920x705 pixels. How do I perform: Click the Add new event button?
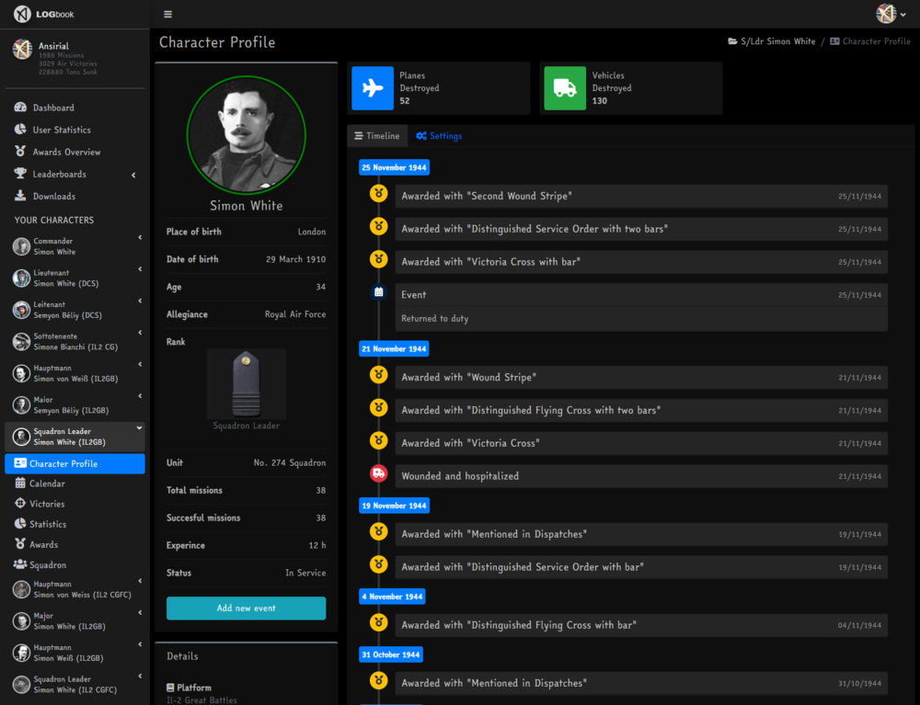pos(247,608)
